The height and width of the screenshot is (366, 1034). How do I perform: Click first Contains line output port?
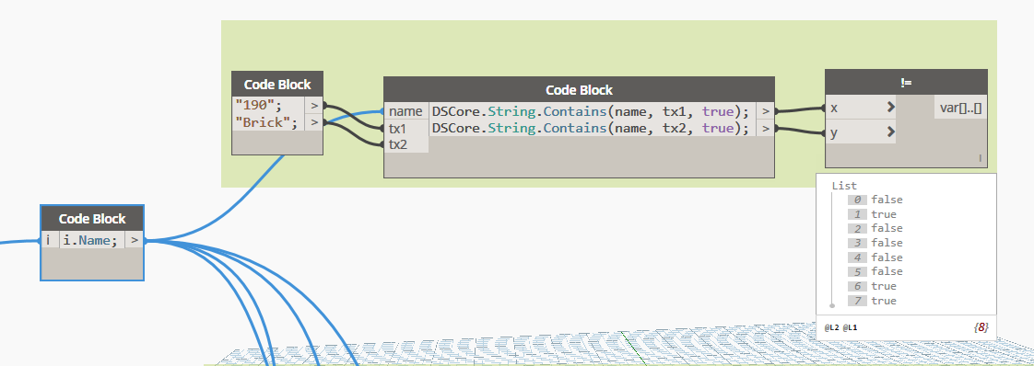765,111
